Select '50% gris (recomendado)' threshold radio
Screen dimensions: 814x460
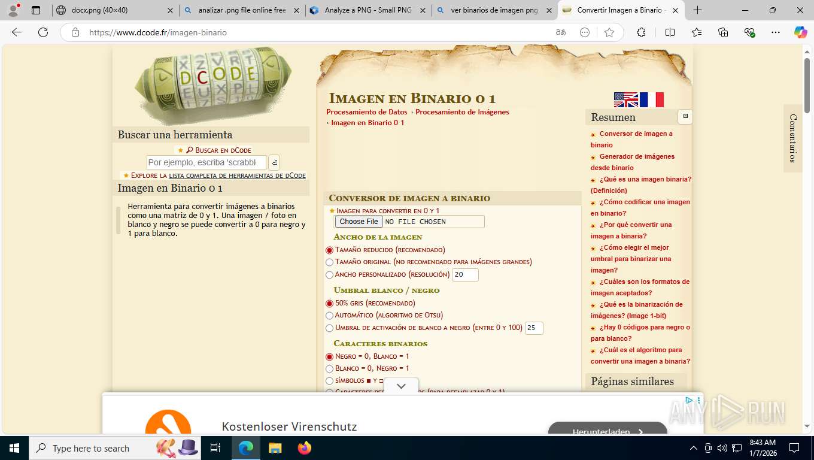329,304
